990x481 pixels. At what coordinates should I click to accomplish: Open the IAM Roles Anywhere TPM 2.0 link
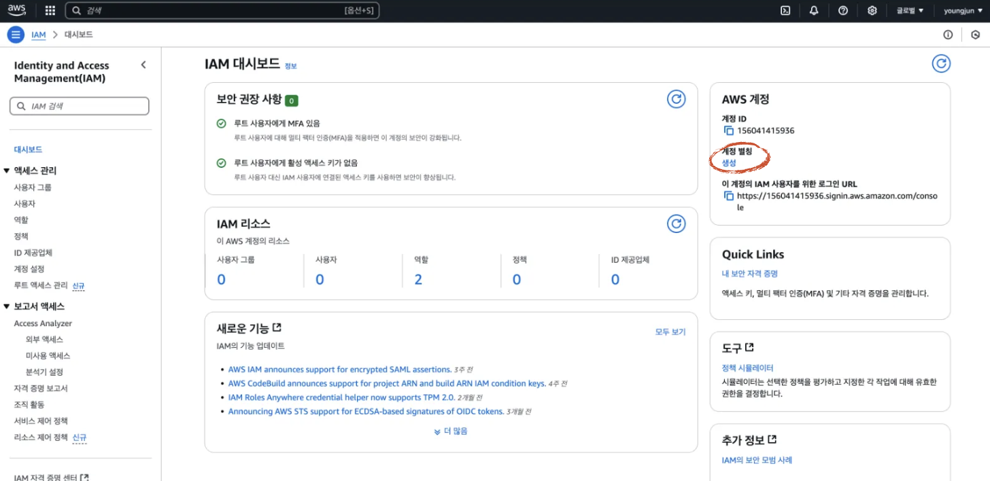pyautogui.click(x=341, y=397)
